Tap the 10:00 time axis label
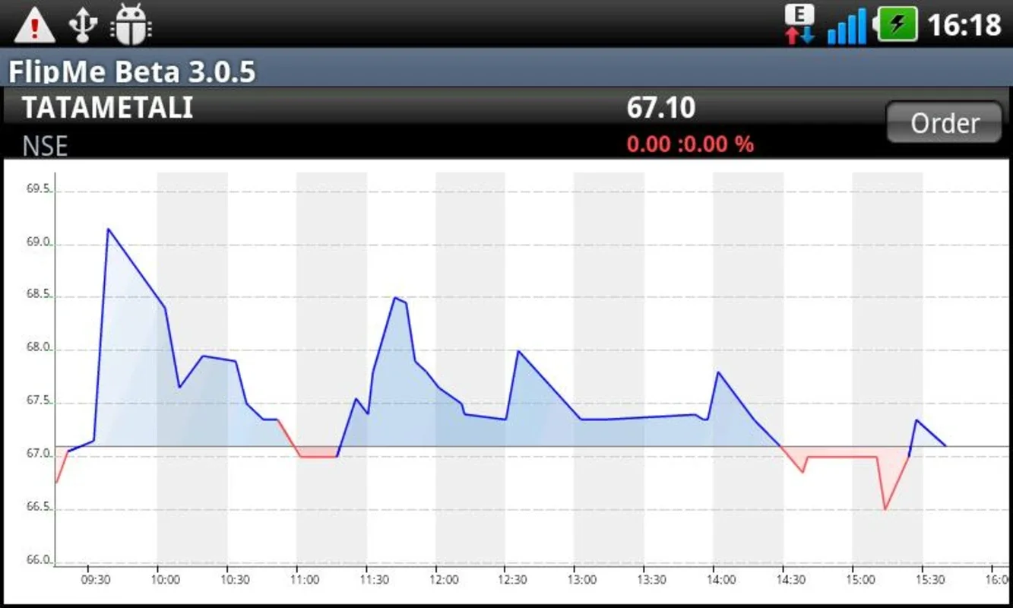Screen dimensions: 1013x608 coord(165,580)
